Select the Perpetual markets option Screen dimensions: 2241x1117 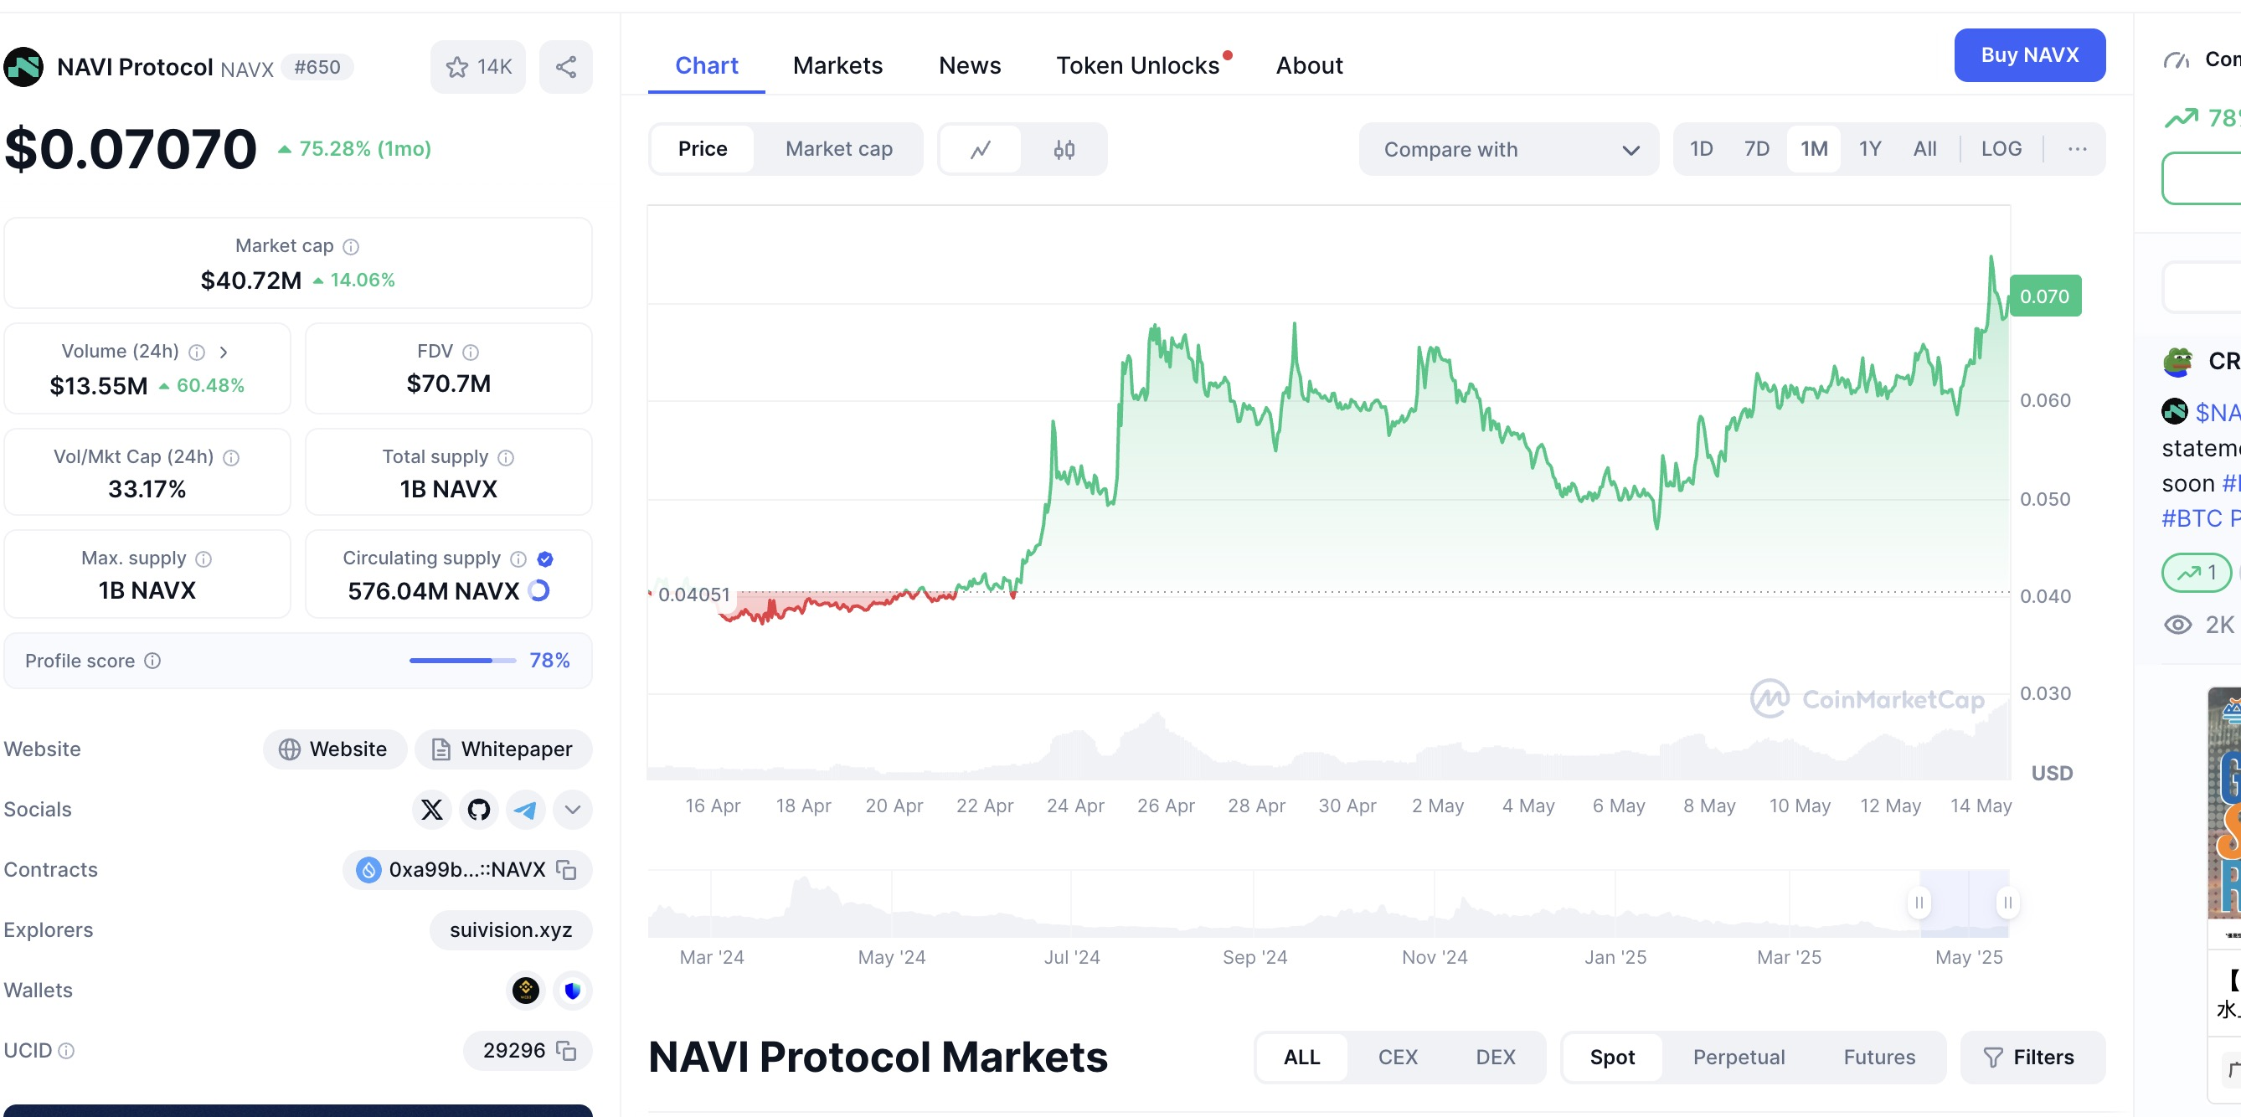[1739, 1057]
